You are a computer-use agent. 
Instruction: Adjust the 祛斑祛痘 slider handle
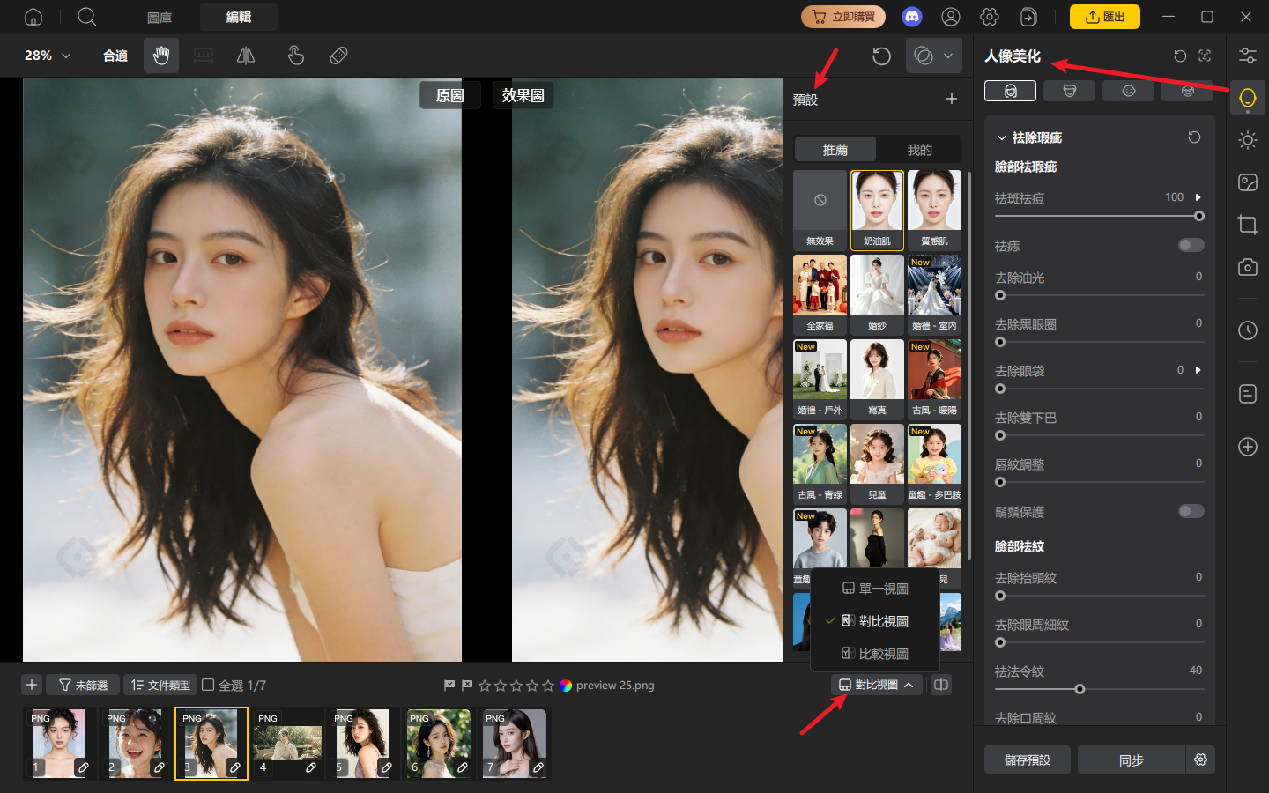(x=1198, y=216)
